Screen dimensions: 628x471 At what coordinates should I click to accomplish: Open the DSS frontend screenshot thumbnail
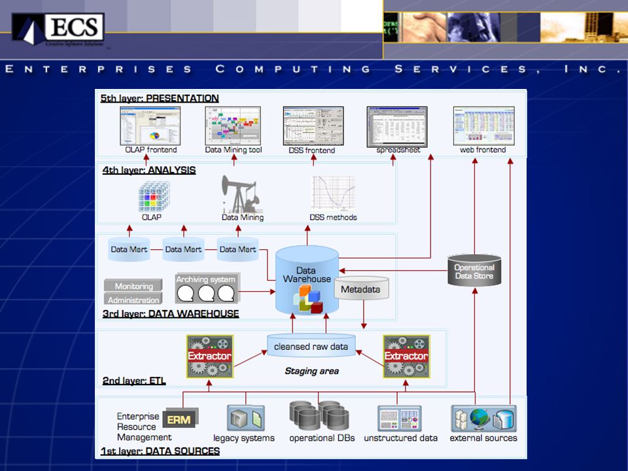point(313,126)
